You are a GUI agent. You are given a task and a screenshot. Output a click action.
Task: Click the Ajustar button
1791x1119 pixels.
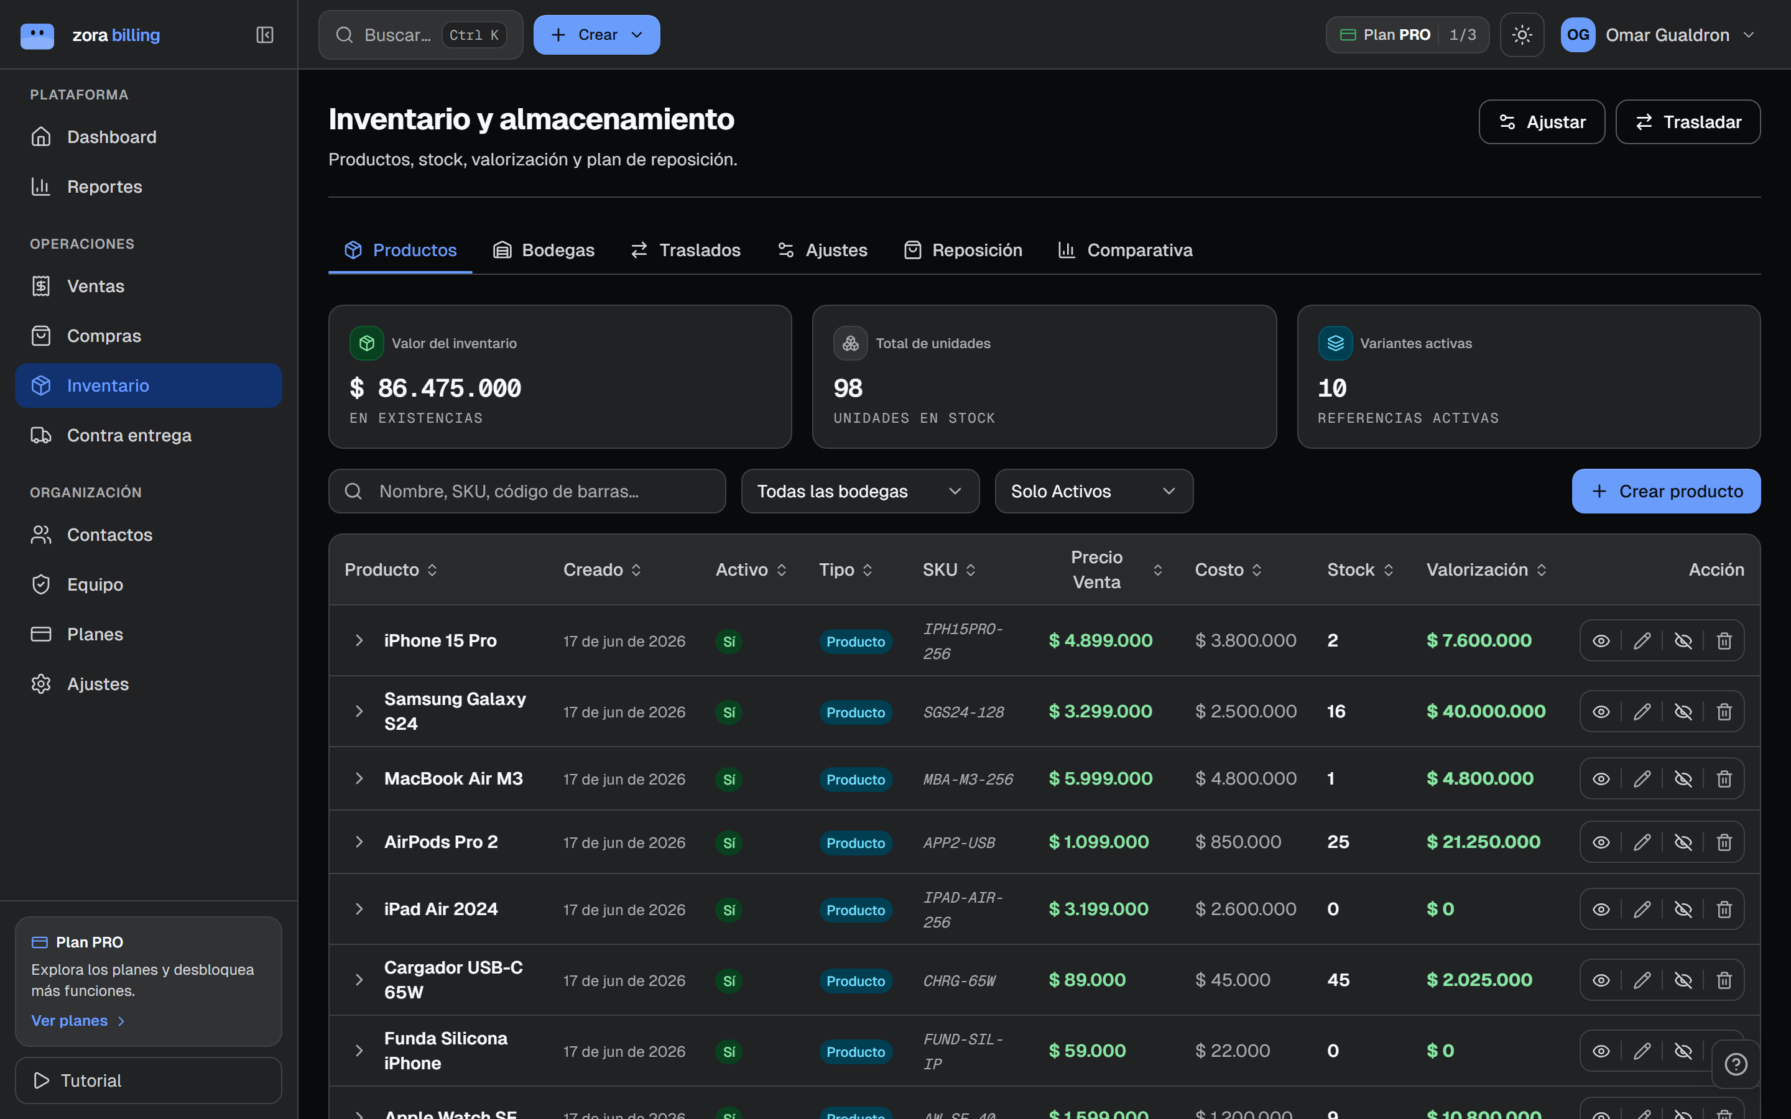[x=1542, y=122]
